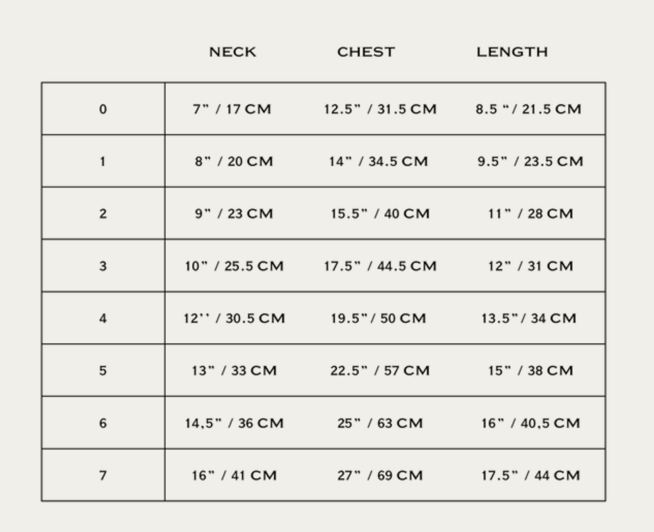This screenshot has width=654, height=532.
Task: Click the LENGTH column header
Action: [512, 52]
